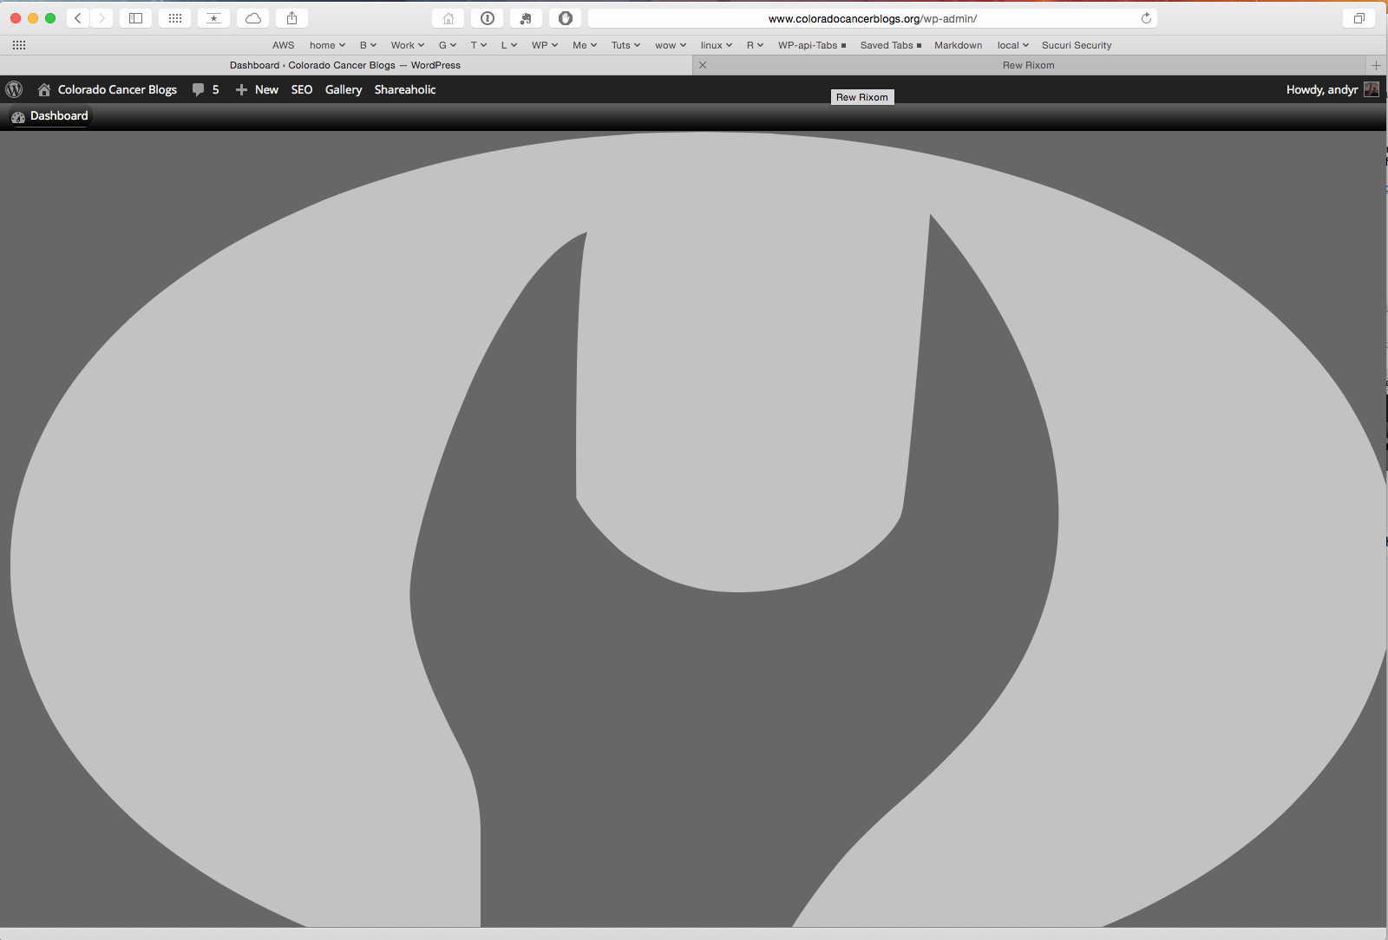Viewport: 1388px width, 940px height.
Task: Visit site via the home icon
Action: (x=44, y=89)
